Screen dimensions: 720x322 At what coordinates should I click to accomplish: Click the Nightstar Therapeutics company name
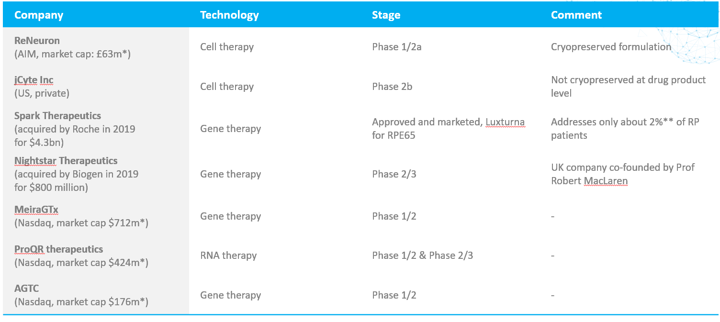66,161
